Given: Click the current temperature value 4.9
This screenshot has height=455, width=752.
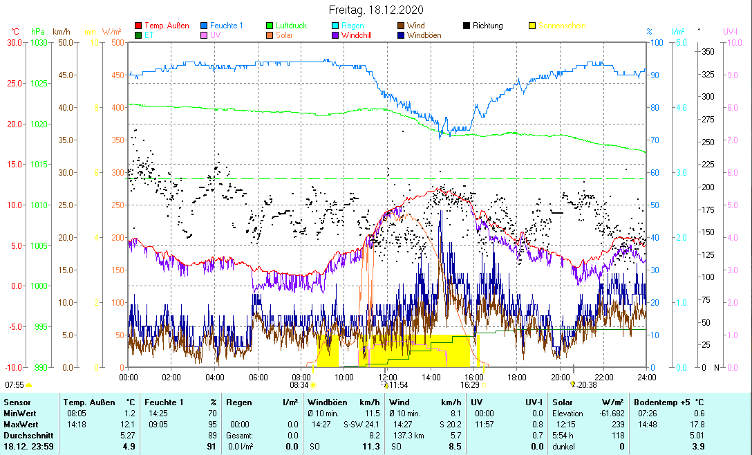Looking at the screenshot, I should click(x=129, y=447).
